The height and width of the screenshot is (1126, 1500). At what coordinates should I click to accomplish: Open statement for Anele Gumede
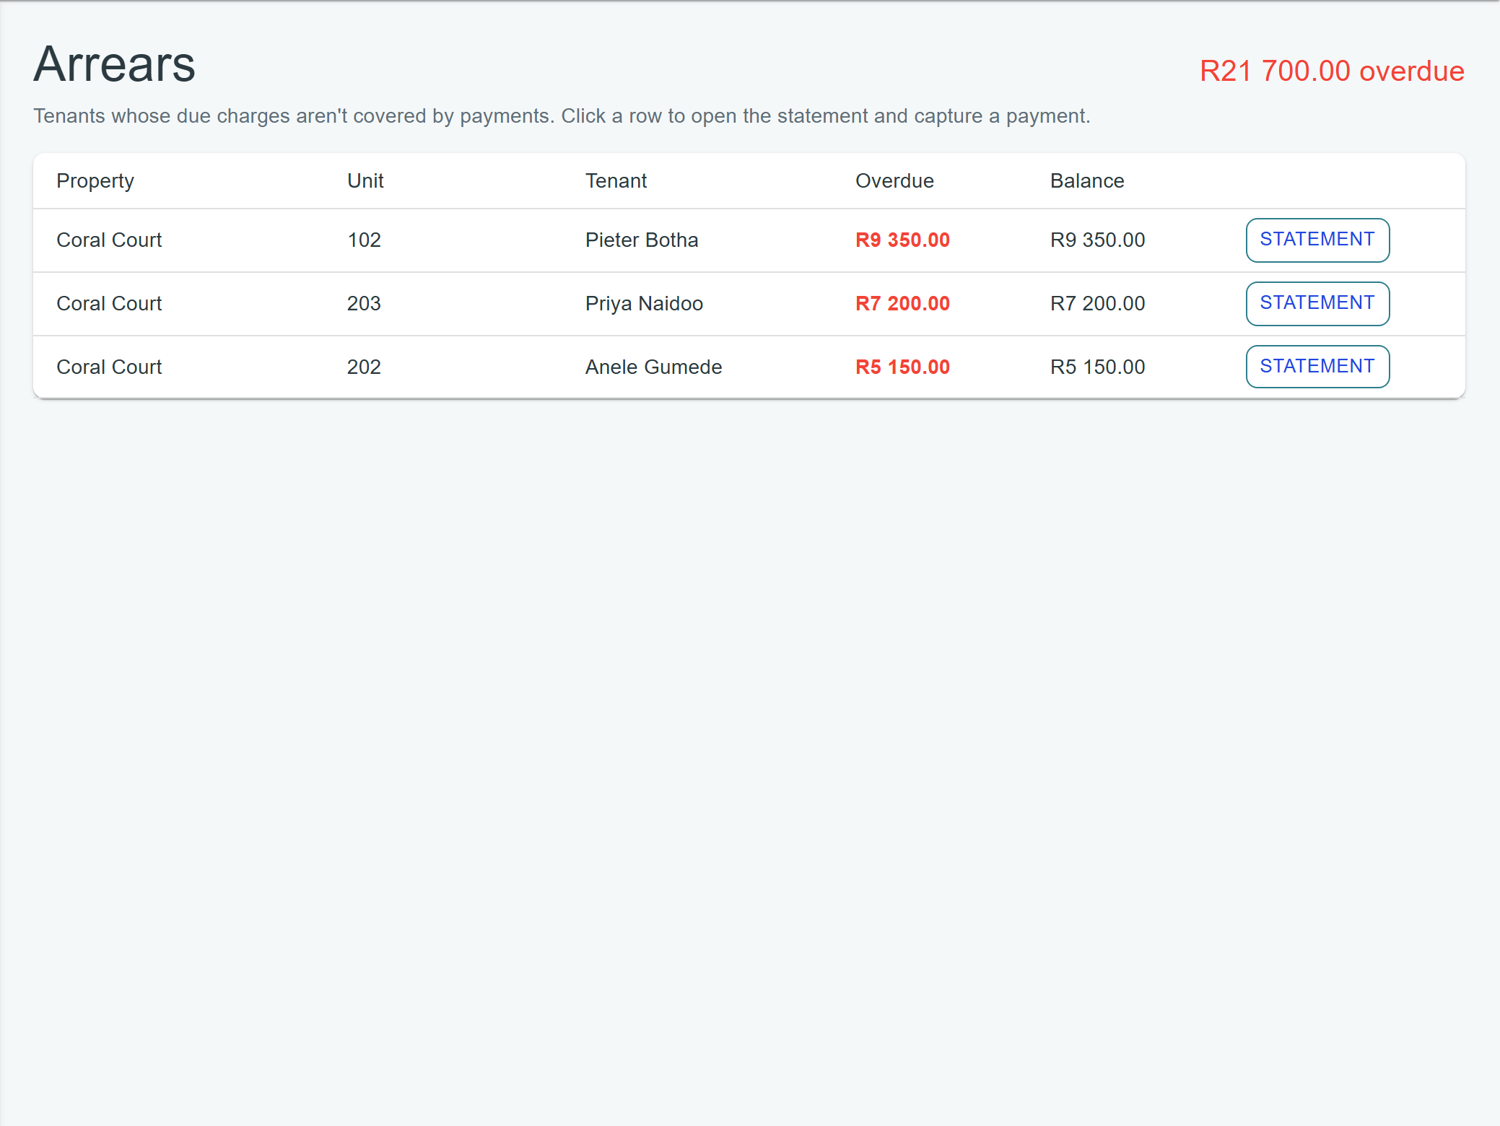pyautogui.click(x=1317, y=367)
